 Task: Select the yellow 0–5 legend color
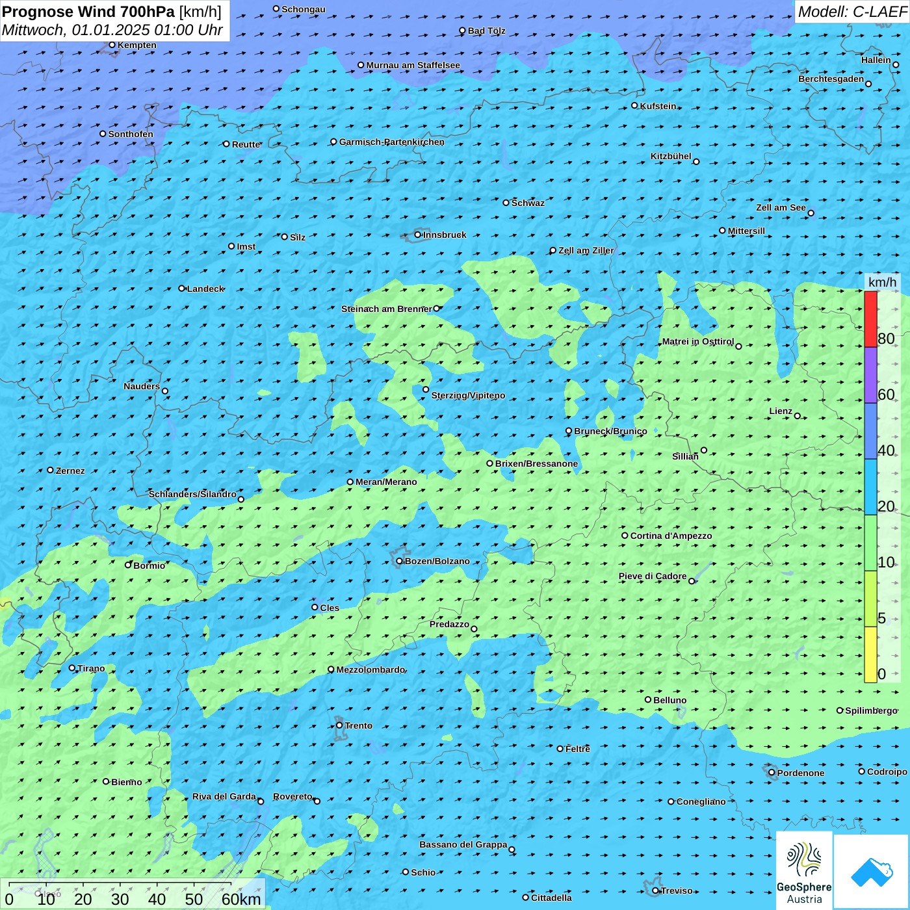click(x=870, y=655)
